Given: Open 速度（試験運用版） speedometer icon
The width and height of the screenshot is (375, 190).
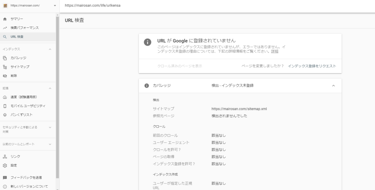Looking at the screenshot, I should tap(5, 97).
